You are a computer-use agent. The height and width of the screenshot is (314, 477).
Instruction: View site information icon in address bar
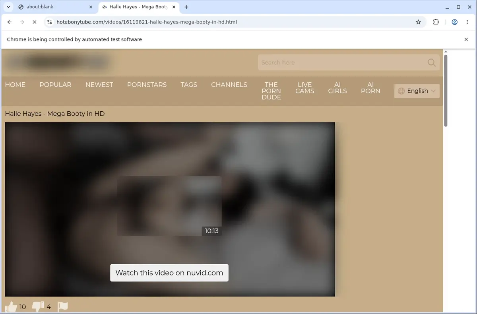coord(49,22)
